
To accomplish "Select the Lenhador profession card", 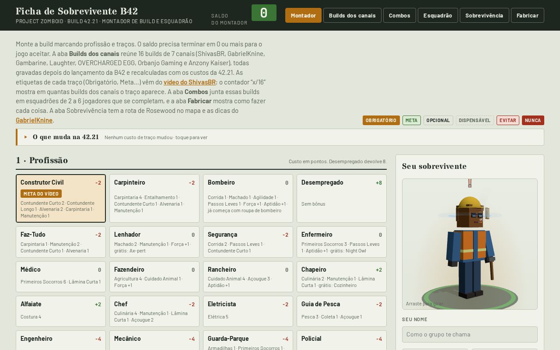I will [154, 242].
